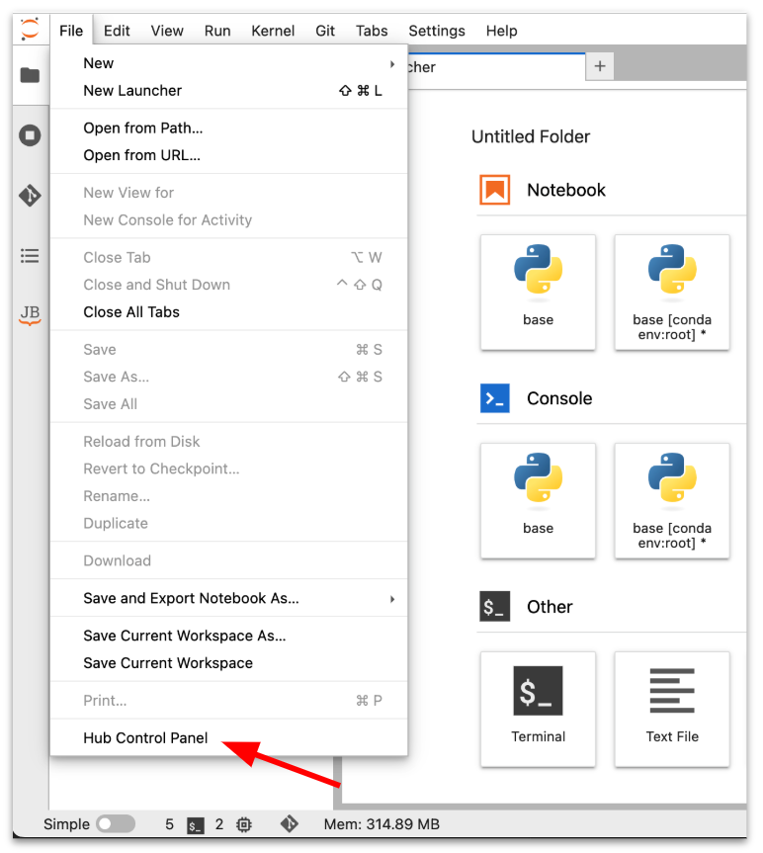Choose Open from Path… menu entry
This screenshot has height=853, width=763.
click(143, 128)
